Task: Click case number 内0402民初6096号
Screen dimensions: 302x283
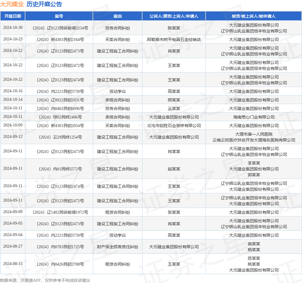Action: (60, 108)
